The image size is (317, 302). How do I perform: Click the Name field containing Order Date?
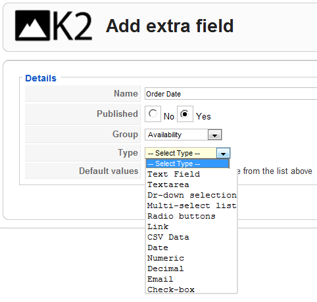click(231, 94)
